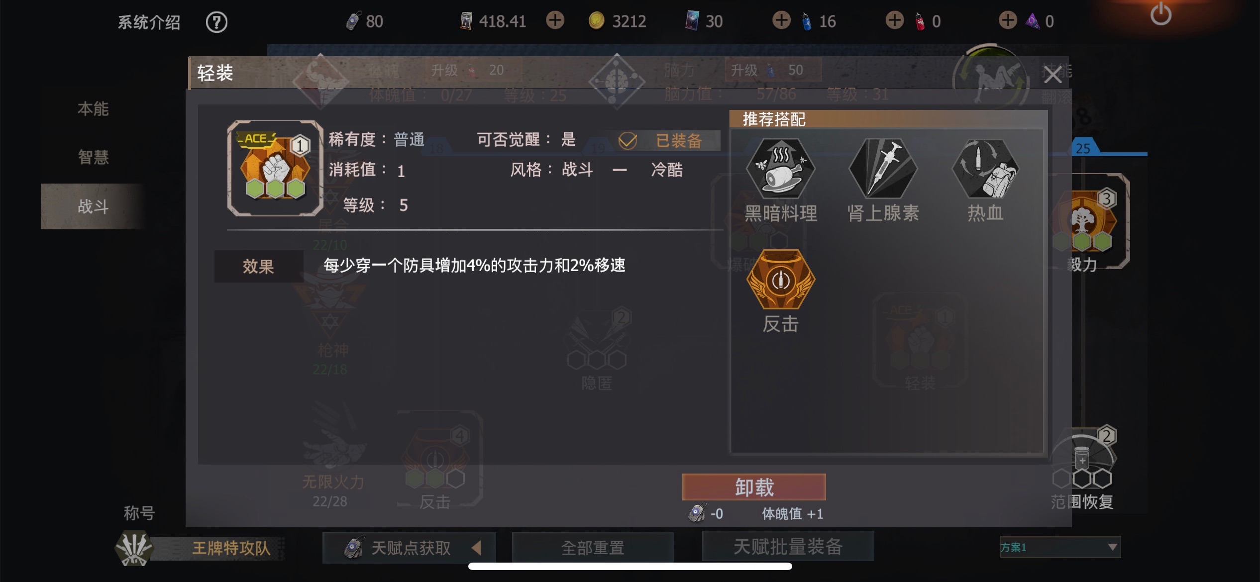
Task: Select the 肾上腺素 syringe talent icon
Action: coord(883,169)
